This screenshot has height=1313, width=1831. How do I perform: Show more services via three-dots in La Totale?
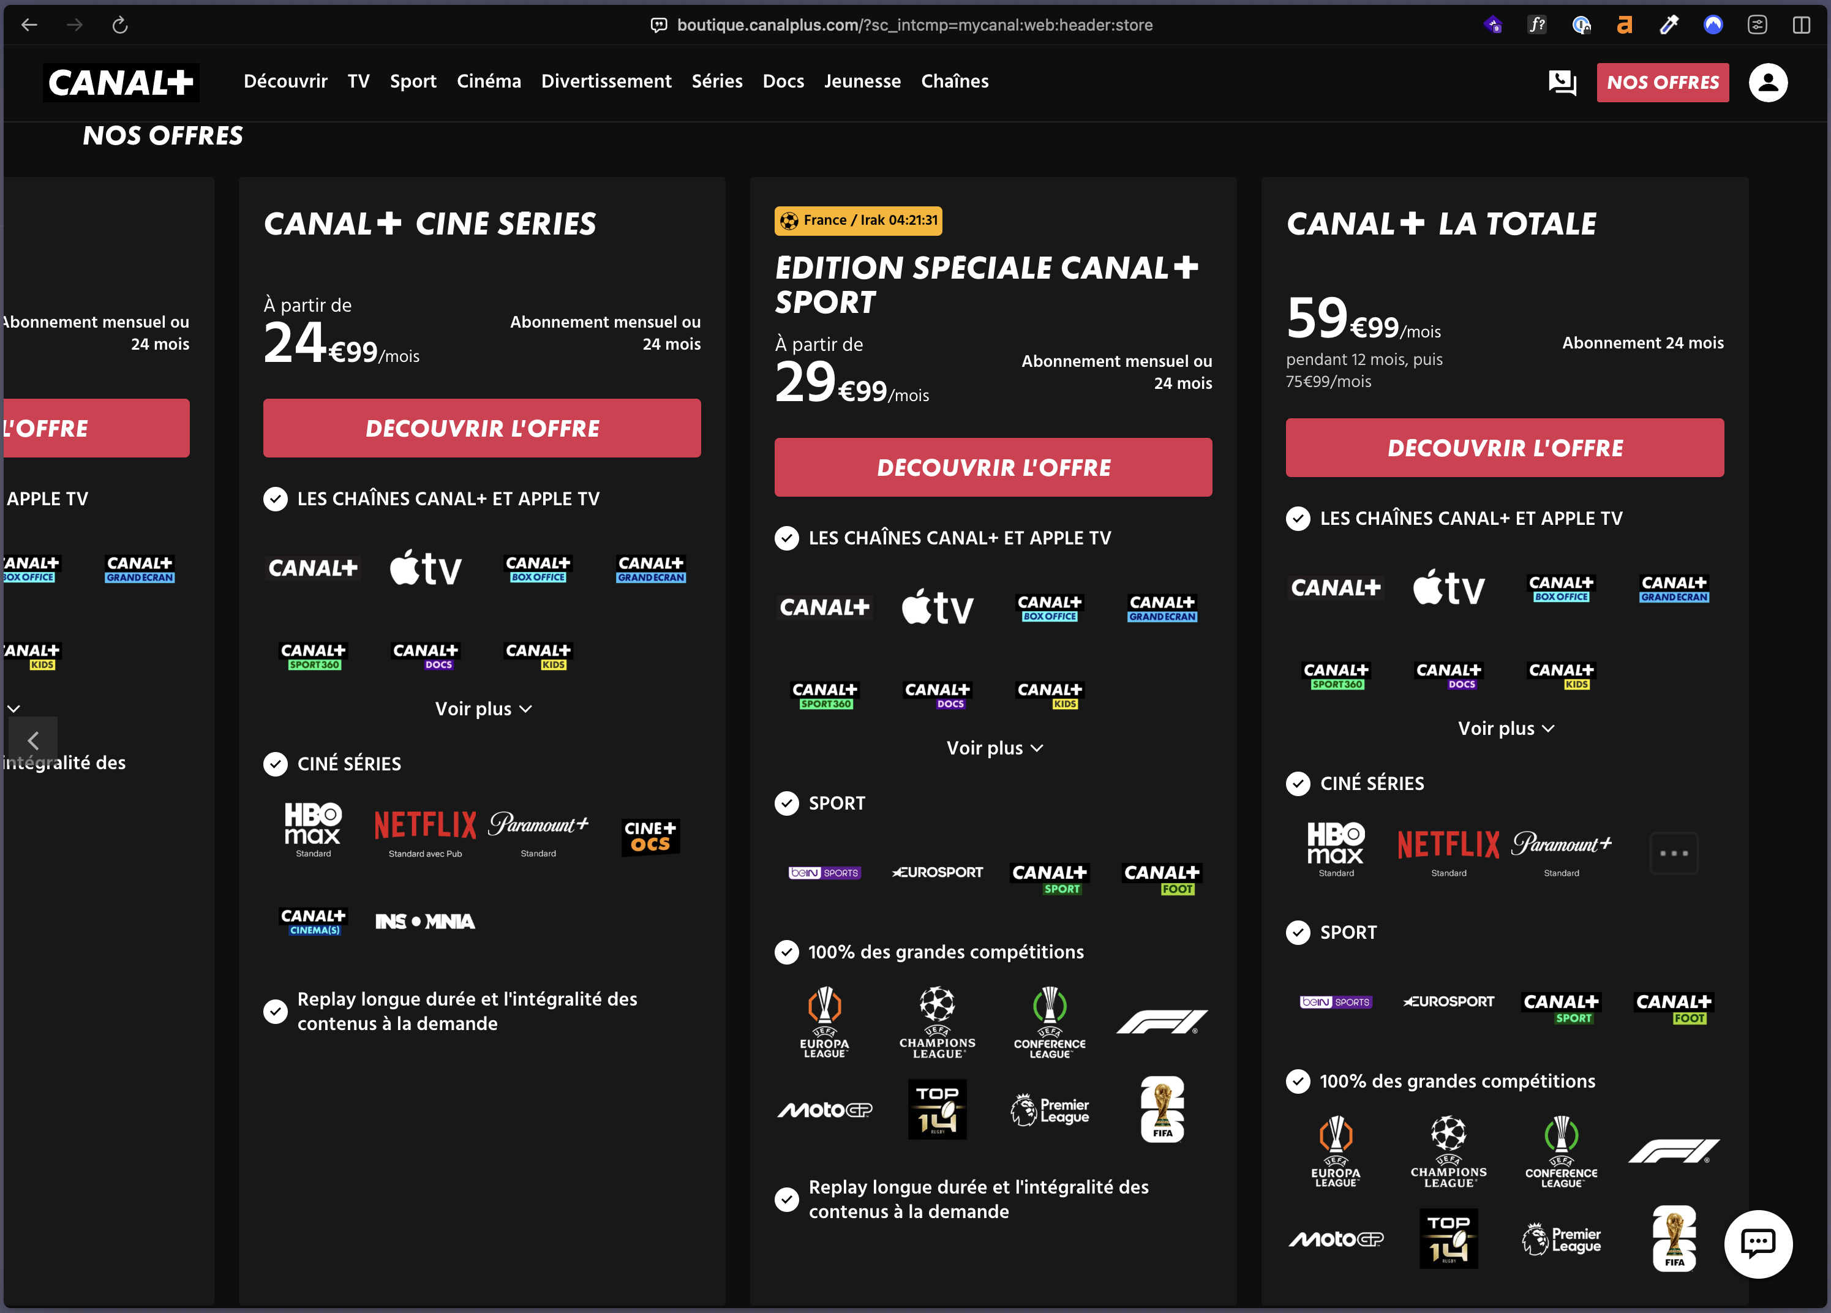[x=1674, y=852]
